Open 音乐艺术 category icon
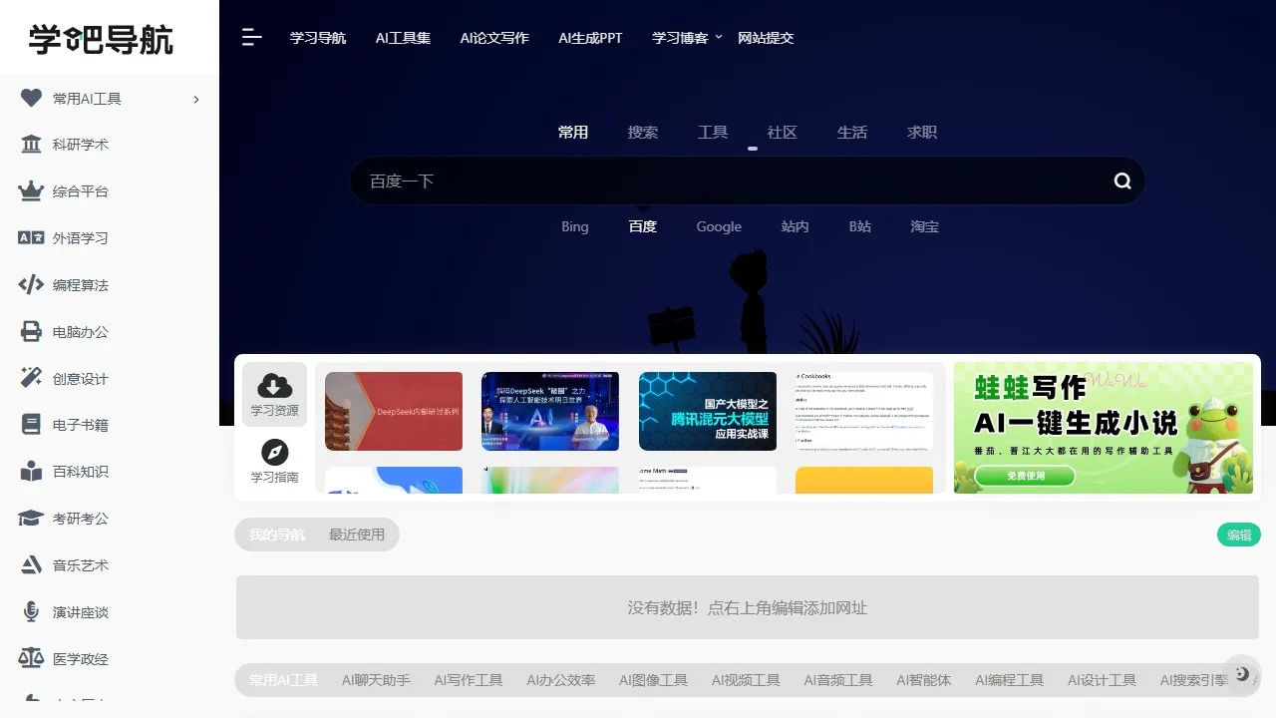The image size is (1276, 718). pyautogui.click(x=31, y=565)
